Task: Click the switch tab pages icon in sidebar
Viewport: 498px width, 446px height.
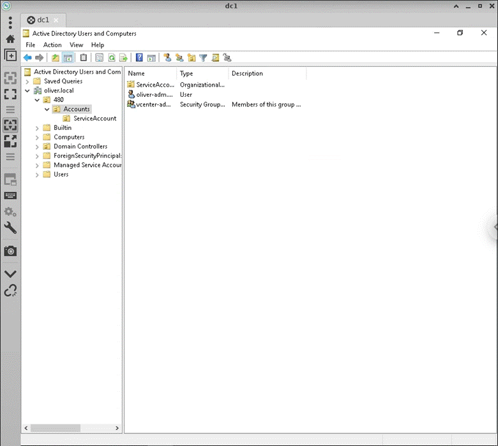Action: point(10,180)
